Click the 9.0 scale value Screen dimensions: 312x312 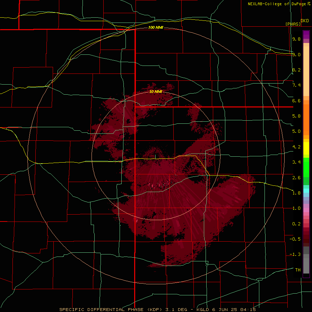[296, 54]
